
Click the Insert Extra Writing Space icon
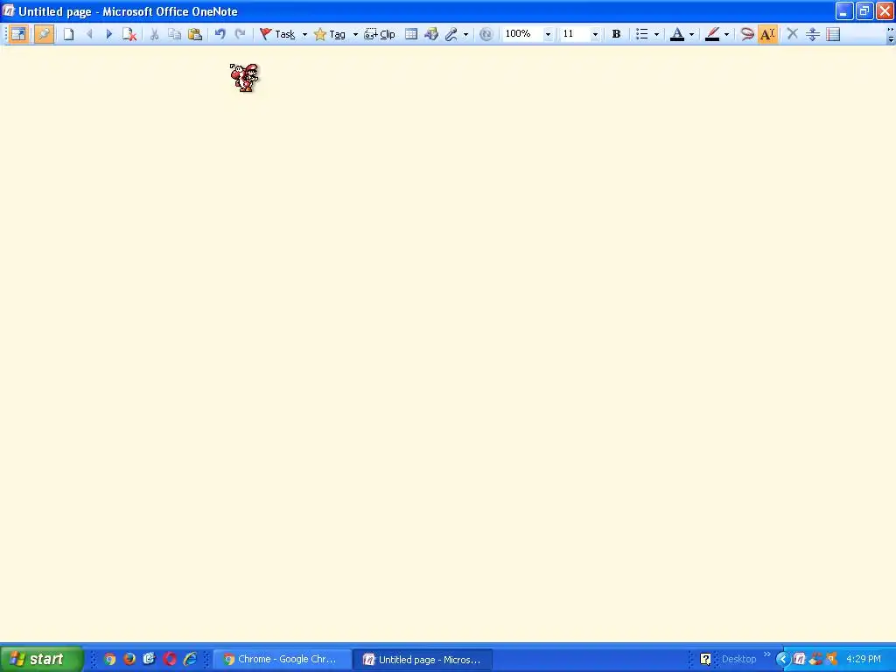pos(813,34)
